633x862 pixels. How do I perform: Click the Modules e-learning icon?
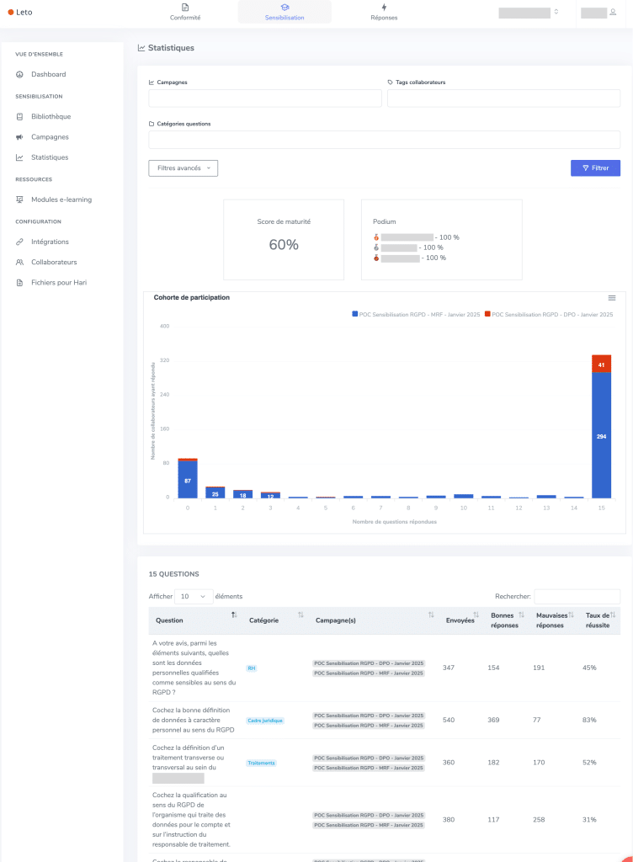[x=20, y=200]
